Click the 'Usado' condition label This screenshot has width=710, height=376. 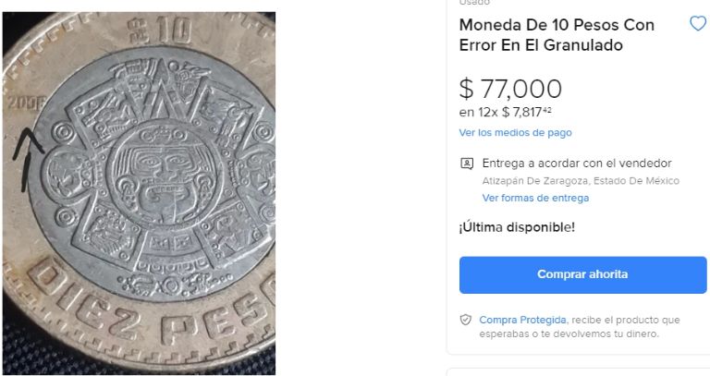coord(474,3)
